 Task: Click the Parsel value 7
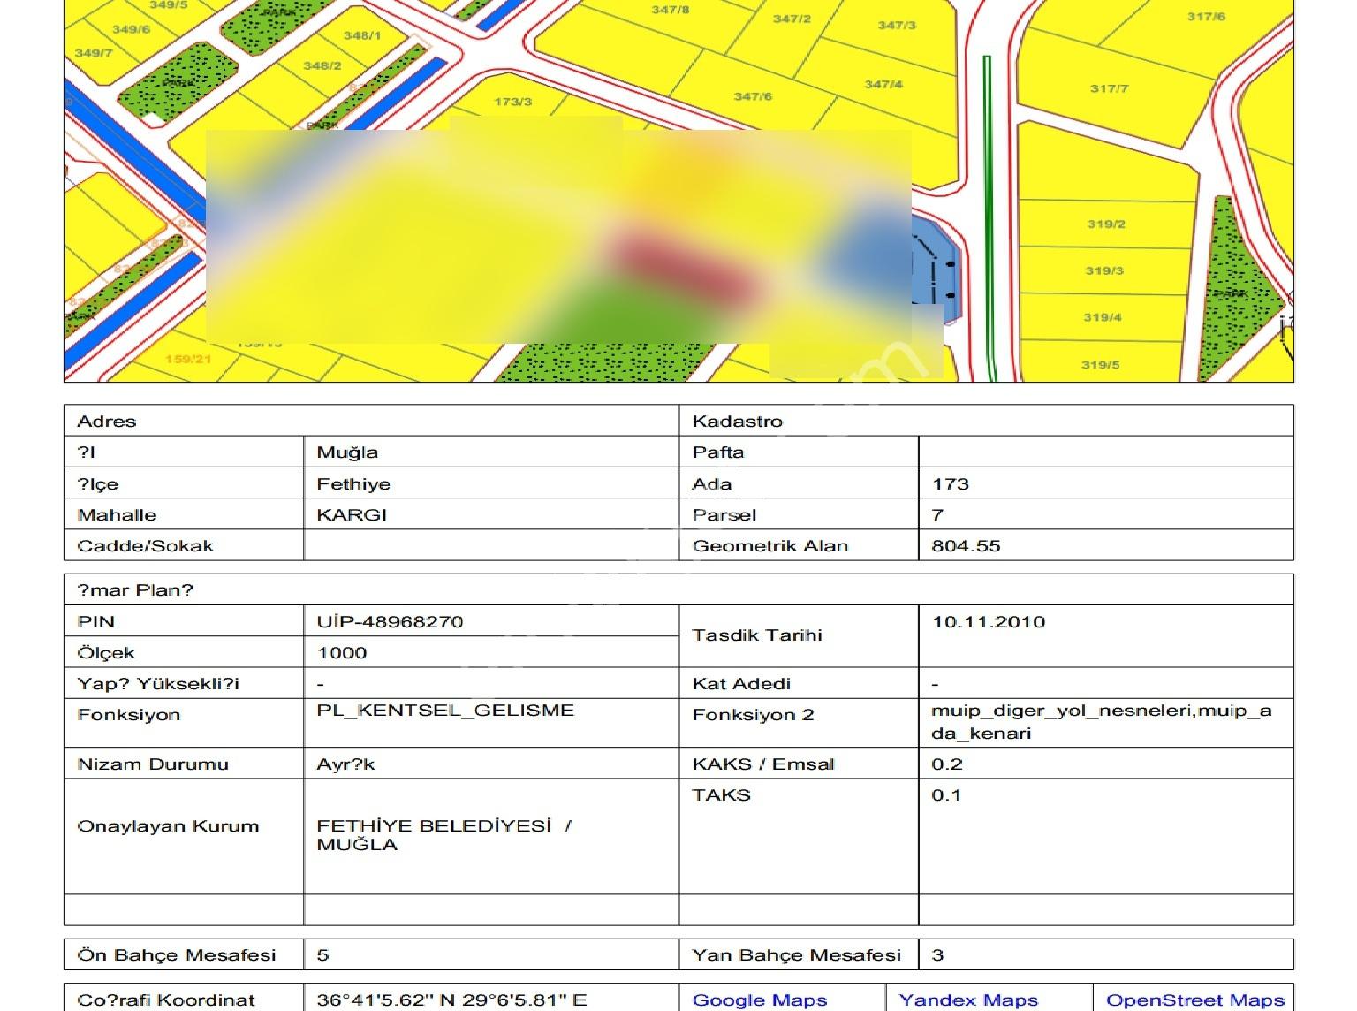[937, 514]
